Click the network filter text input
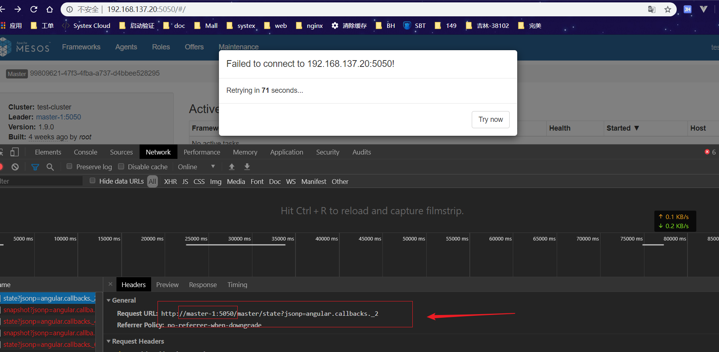 [41, 181]
